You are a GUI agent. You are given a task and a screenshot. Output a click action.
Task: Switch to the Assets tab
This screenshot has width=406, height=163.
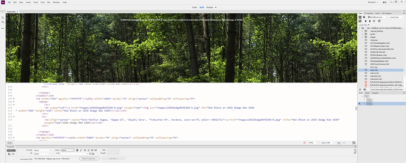tap(367, 93)
